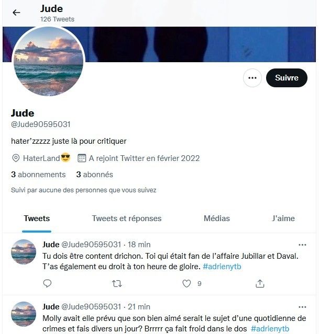This screenshot has height=334, width=319.
Task: Open more options on 21 min tweet
Action: [302, 307]
